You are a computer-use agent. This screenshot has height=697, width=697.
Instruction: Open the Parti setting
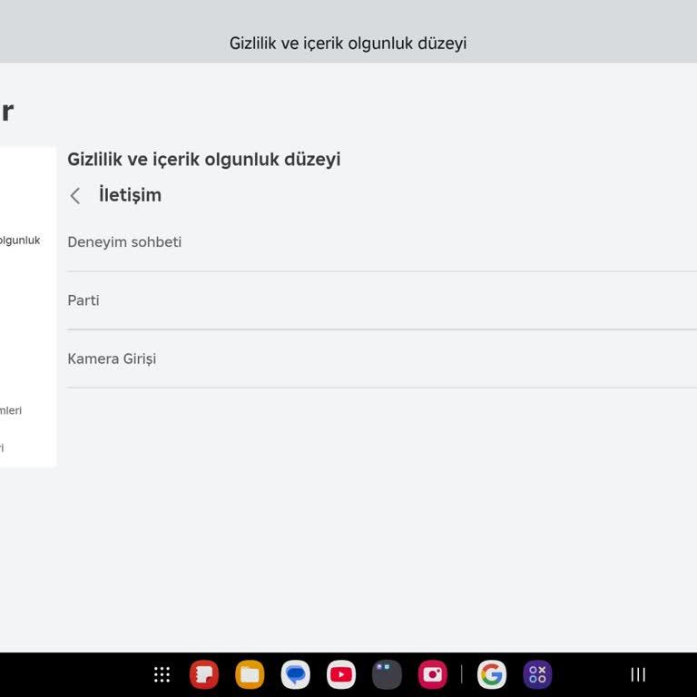click(382, 300)
